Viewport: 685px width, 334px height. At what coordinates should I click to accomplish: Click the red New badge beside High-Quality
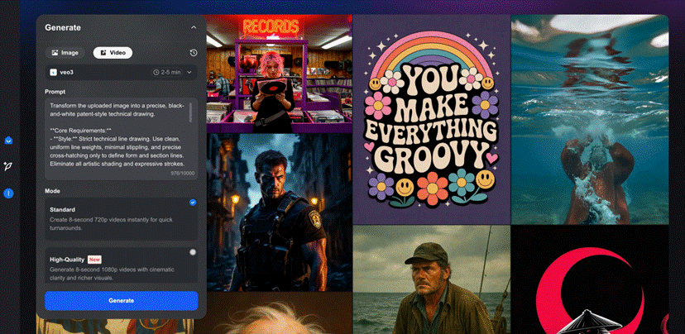(95, 260)
